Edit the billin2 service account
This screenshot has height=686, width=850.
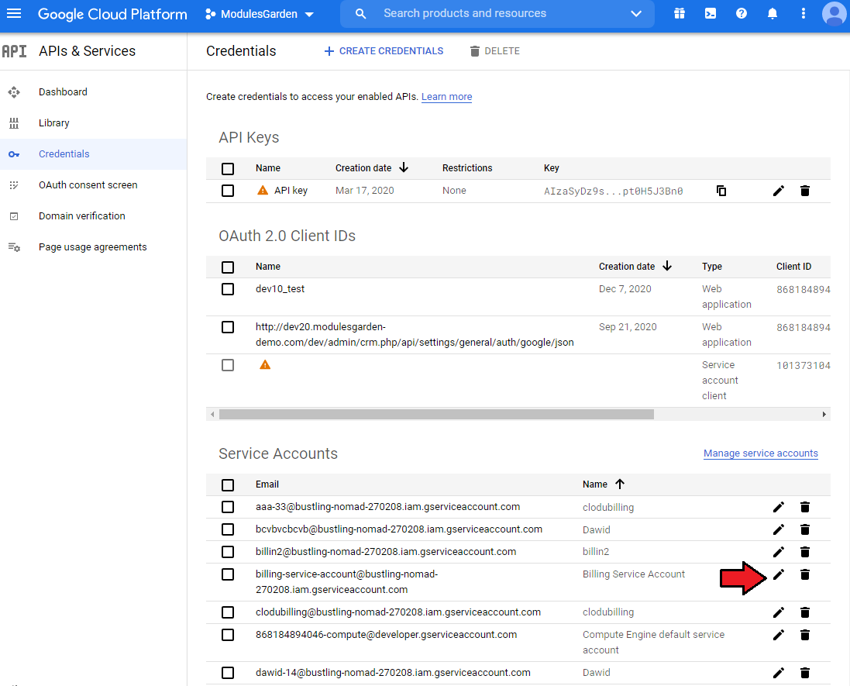coord(779,552)
